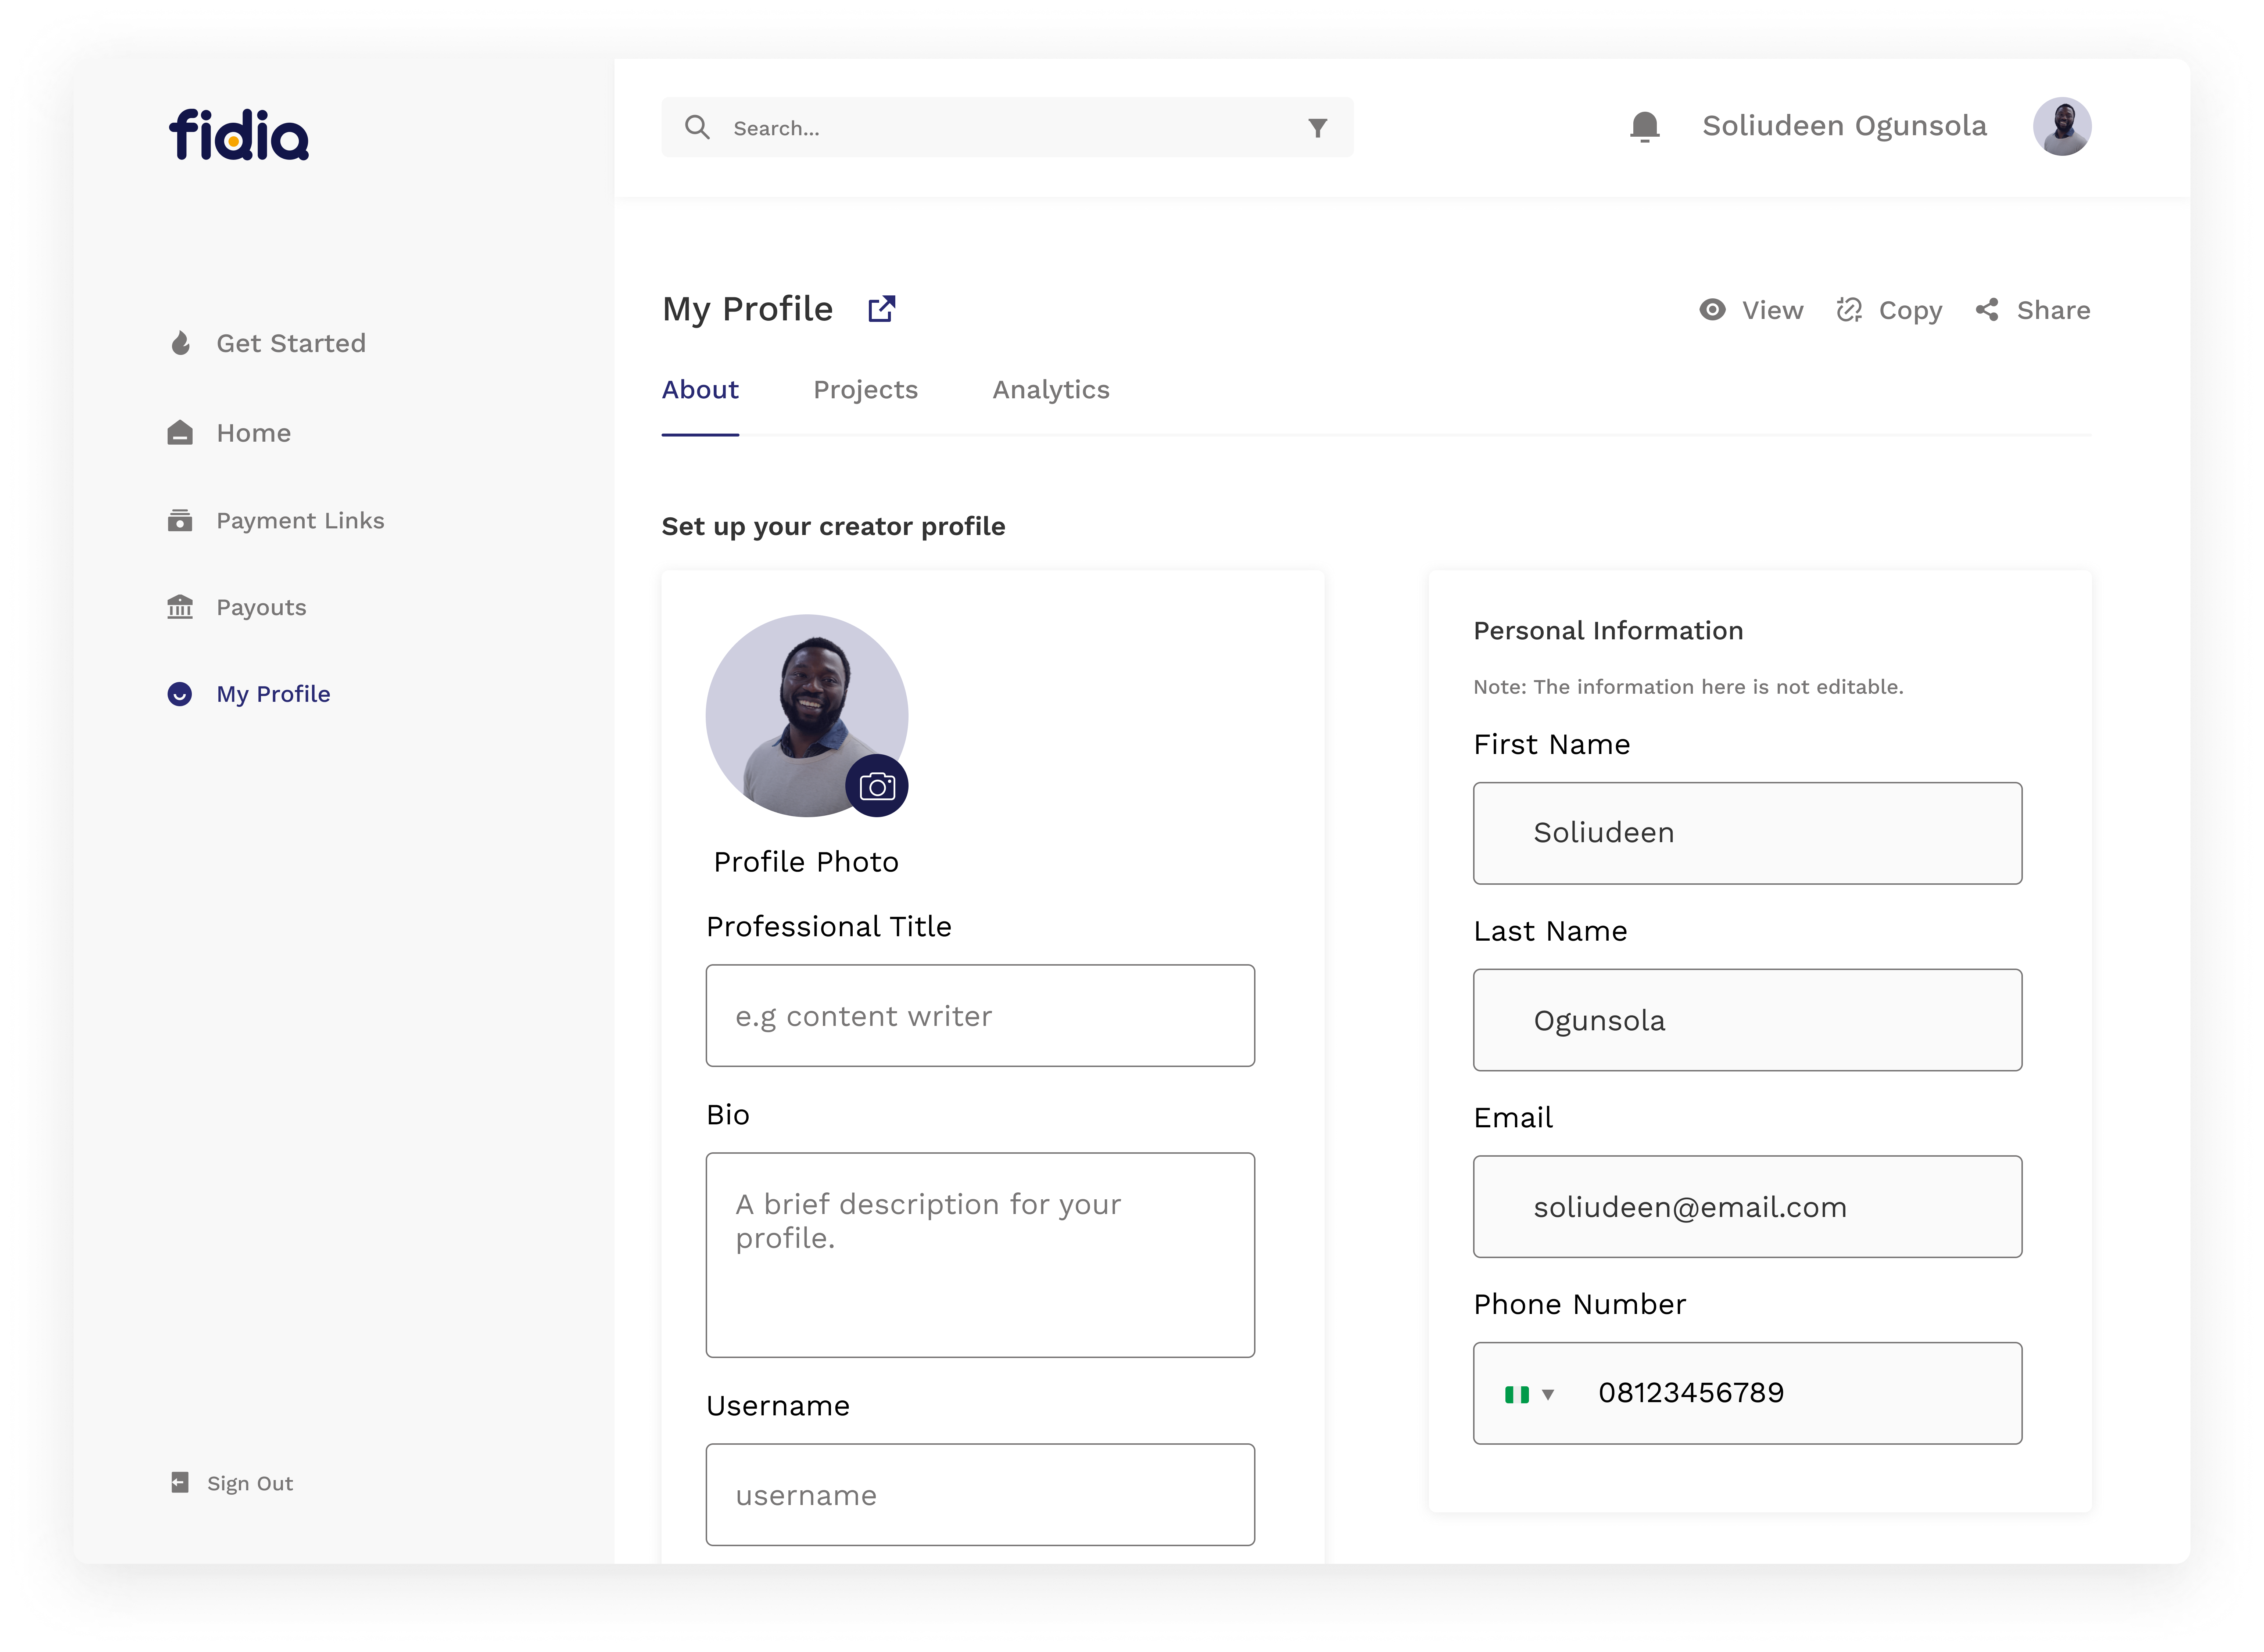Screen dimensions: 2264x1652
Task: Click the Profile Photo label
Action: tap(806, 862)
